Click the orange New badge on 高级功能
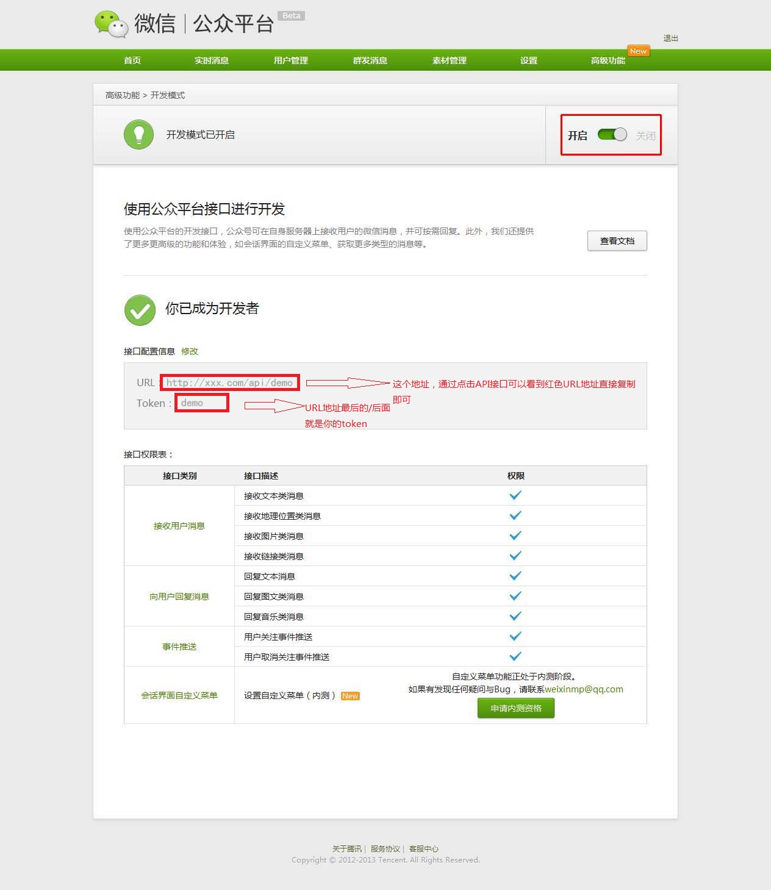This screenshot has height=890, width=771. 638,51
